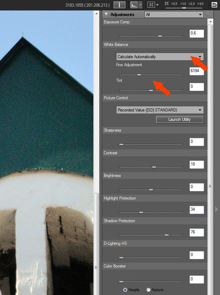Image resolution: width=220 pixels, height=295 pixels.
Task: Click the Launch Utility button
Action: pyautogui.click(x=180, y=119)
